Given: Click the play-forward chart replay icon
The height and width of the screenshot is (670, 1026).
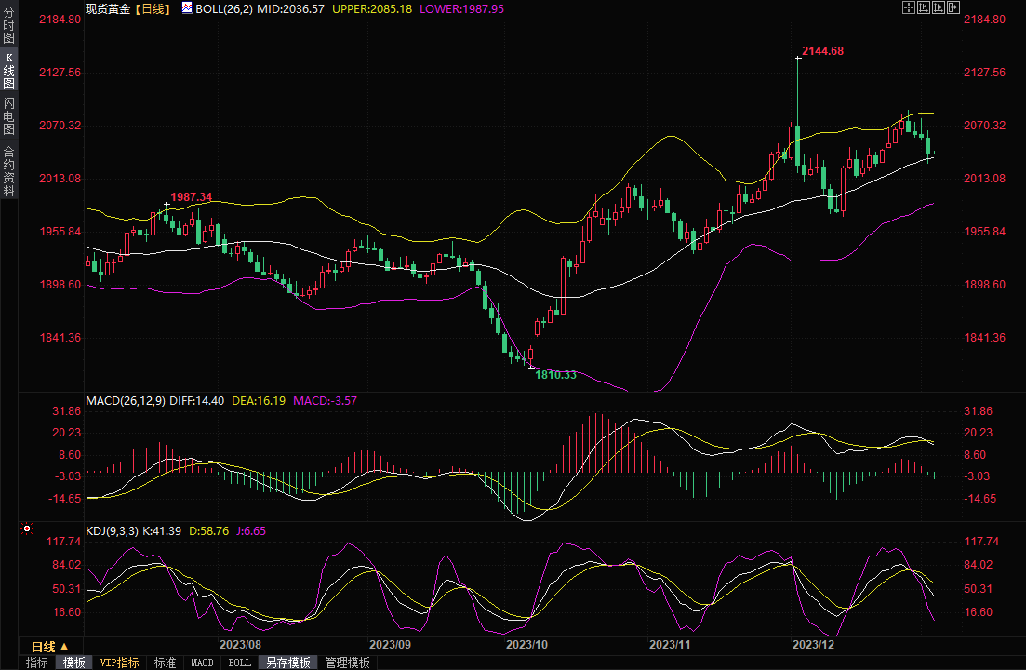Looking at the screenshot, I should click(x=938, y=7).
